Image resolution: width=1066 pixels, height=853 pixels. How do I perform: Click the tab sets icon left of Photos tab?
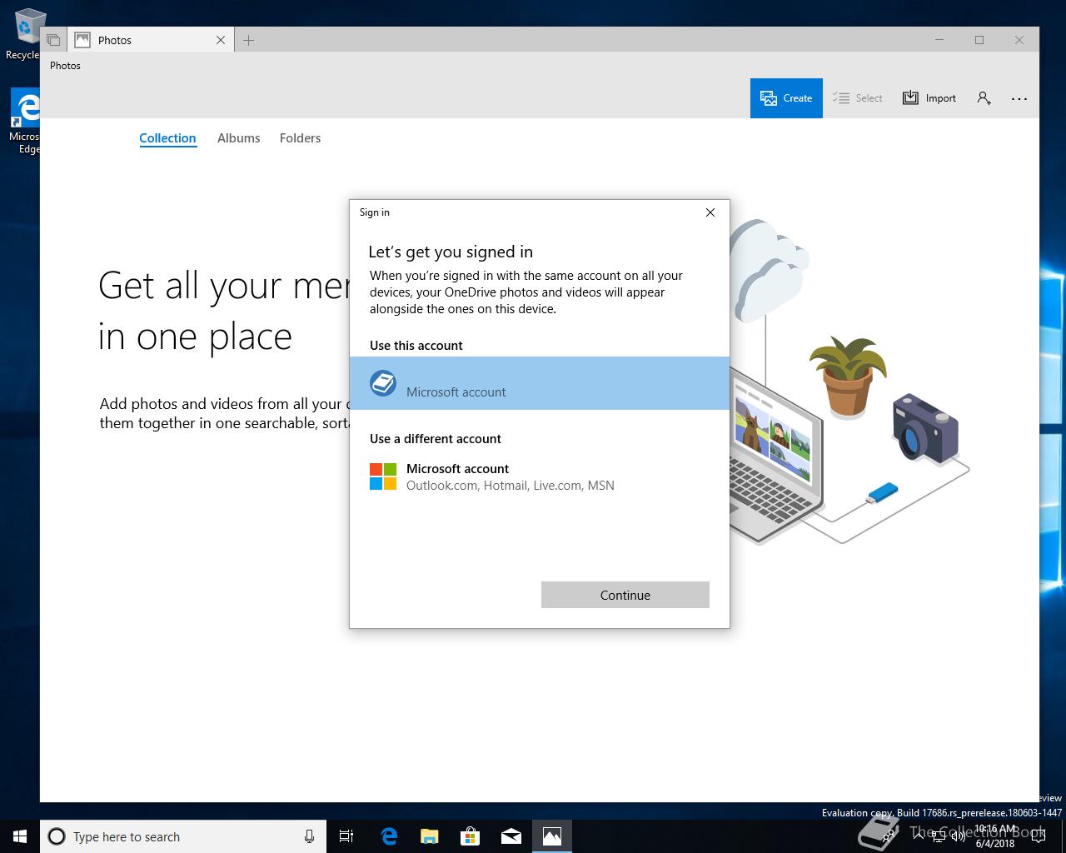click(53, 40)
